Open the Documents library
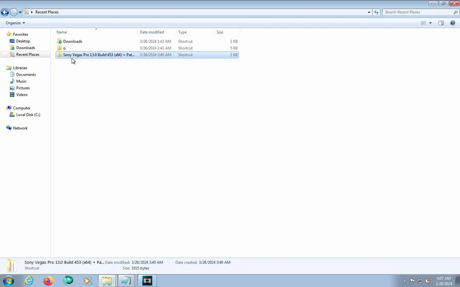The width and height of the screenshot is (460, 287). tap(26, 75)
